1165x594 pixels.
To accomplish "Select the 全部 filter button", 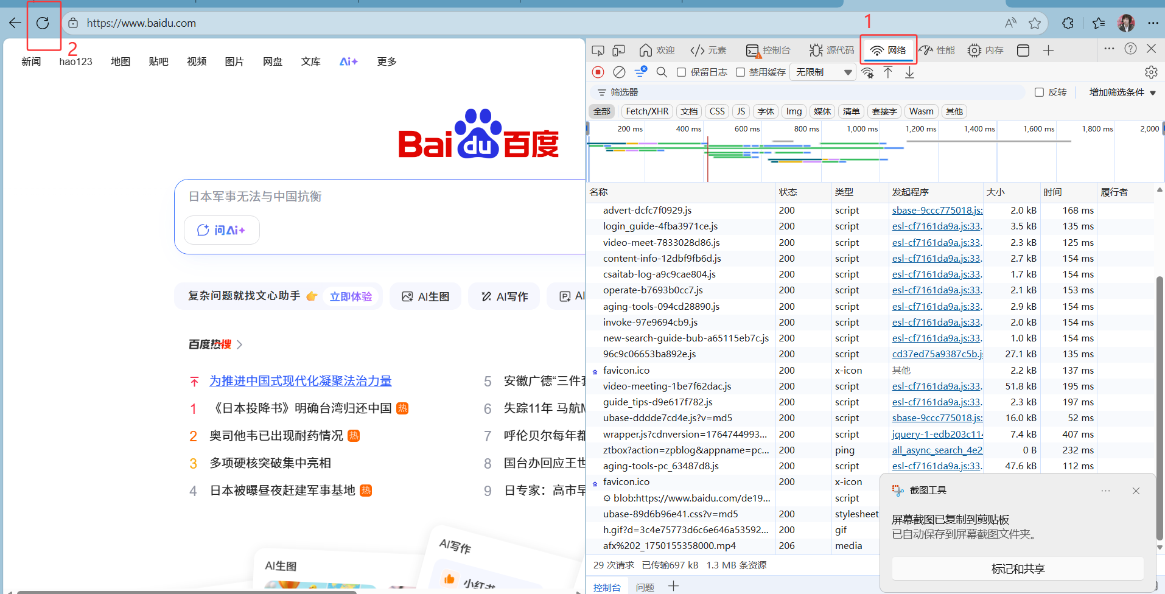I will 602,111.
